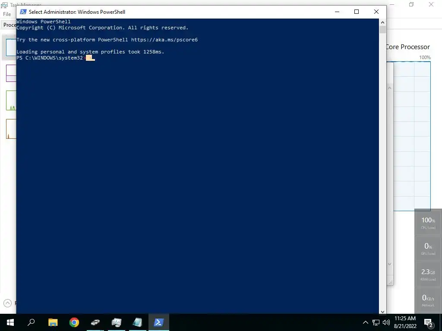Restore down the Task Manager window
The height and width of the screenshot is (331, 442).
(411, 4)
